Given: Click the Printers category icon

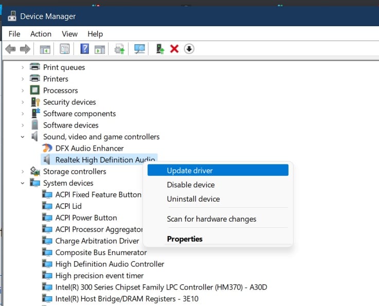Looking at the screenshot, I should click(x=35, y=78).
